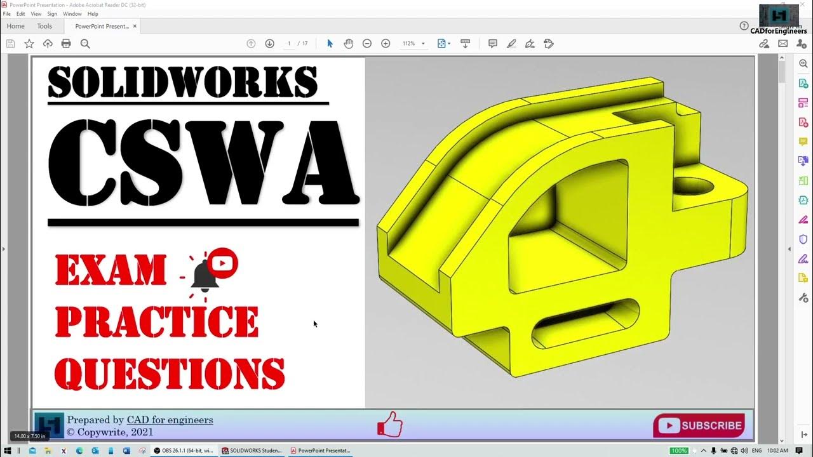
Task: Click the share link icon
Action: [764, 44]
